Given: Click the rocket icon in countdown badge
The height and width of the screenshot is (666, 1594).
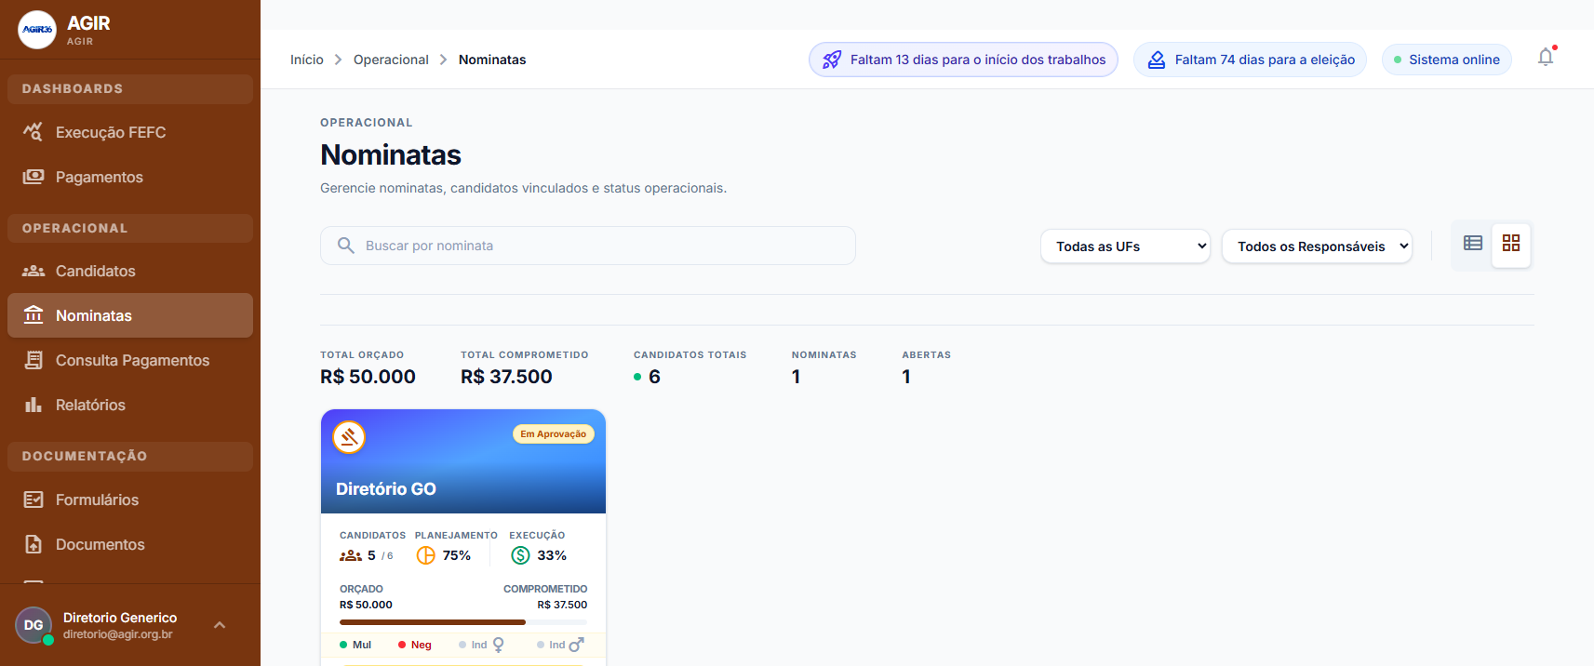Looking at the screenshot, I should (x=832, y=60).
